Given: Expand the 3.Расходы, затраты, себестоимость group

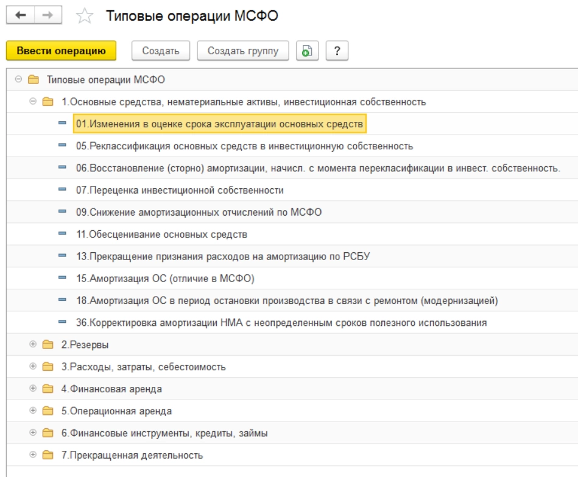Looking at the screenshot, I should click(x=33, y=367).
